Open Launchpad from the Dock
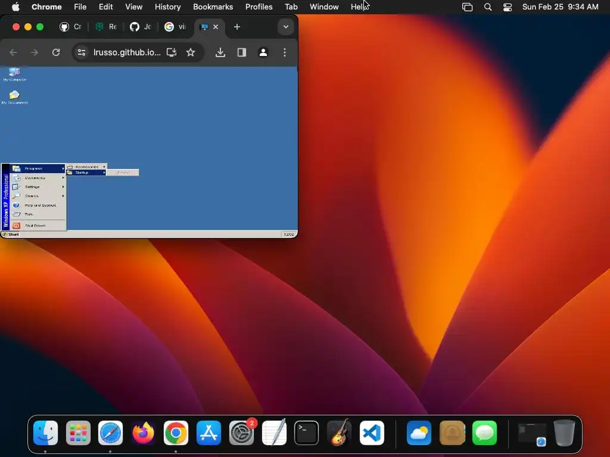 78,433
